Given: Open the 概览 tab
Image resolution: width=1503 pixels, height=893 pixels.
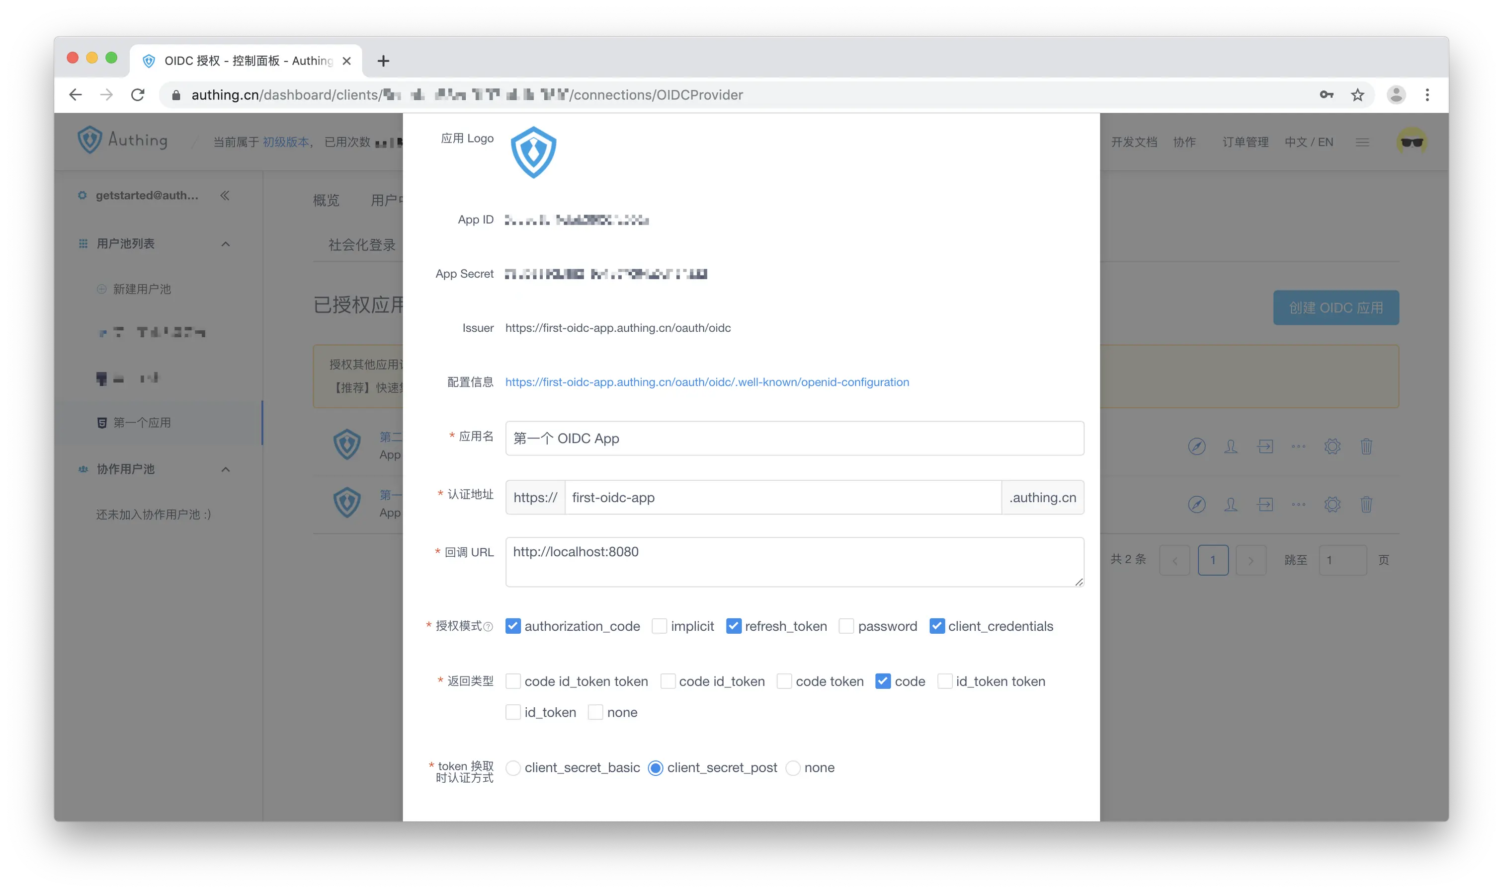Looking at the screenshot, I should coord(326,200).
